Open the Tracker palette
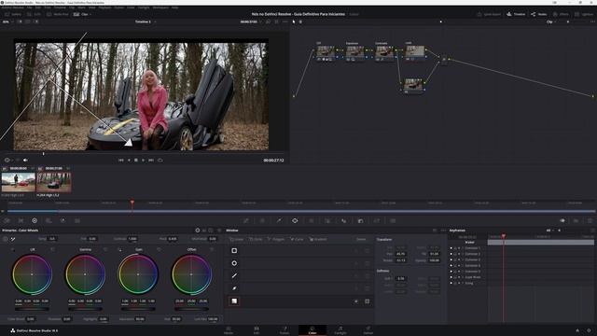This screenshot has height=336, width=597. click(x=312, y=220)
